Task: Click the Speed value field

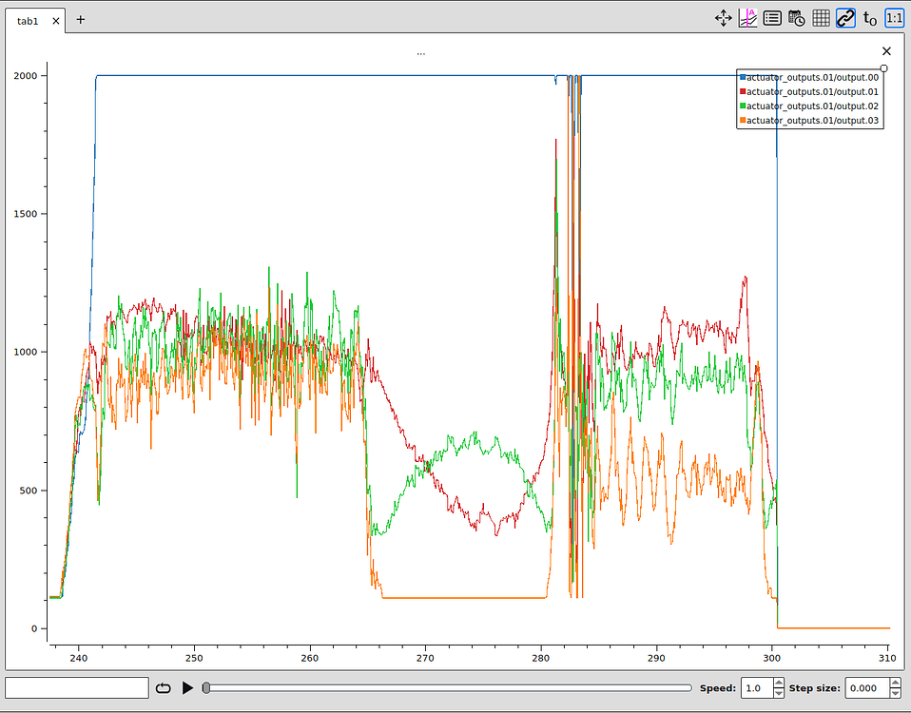Action: tap(757, 688)
